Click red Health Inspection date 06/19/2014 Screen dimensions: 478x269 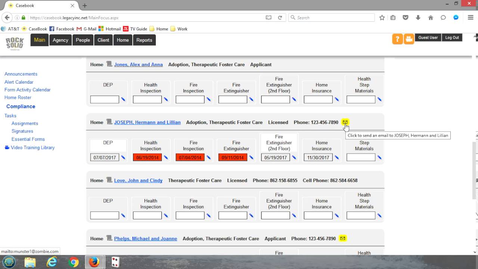(x=147, y=158)
